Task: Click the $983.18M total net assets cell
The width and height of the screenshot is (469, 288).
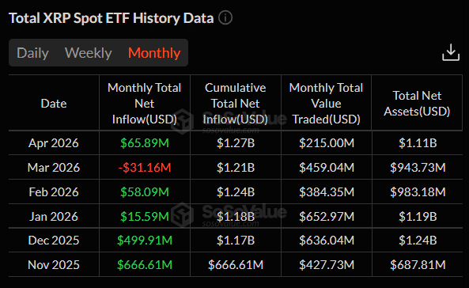Action: tap(418, 192)
